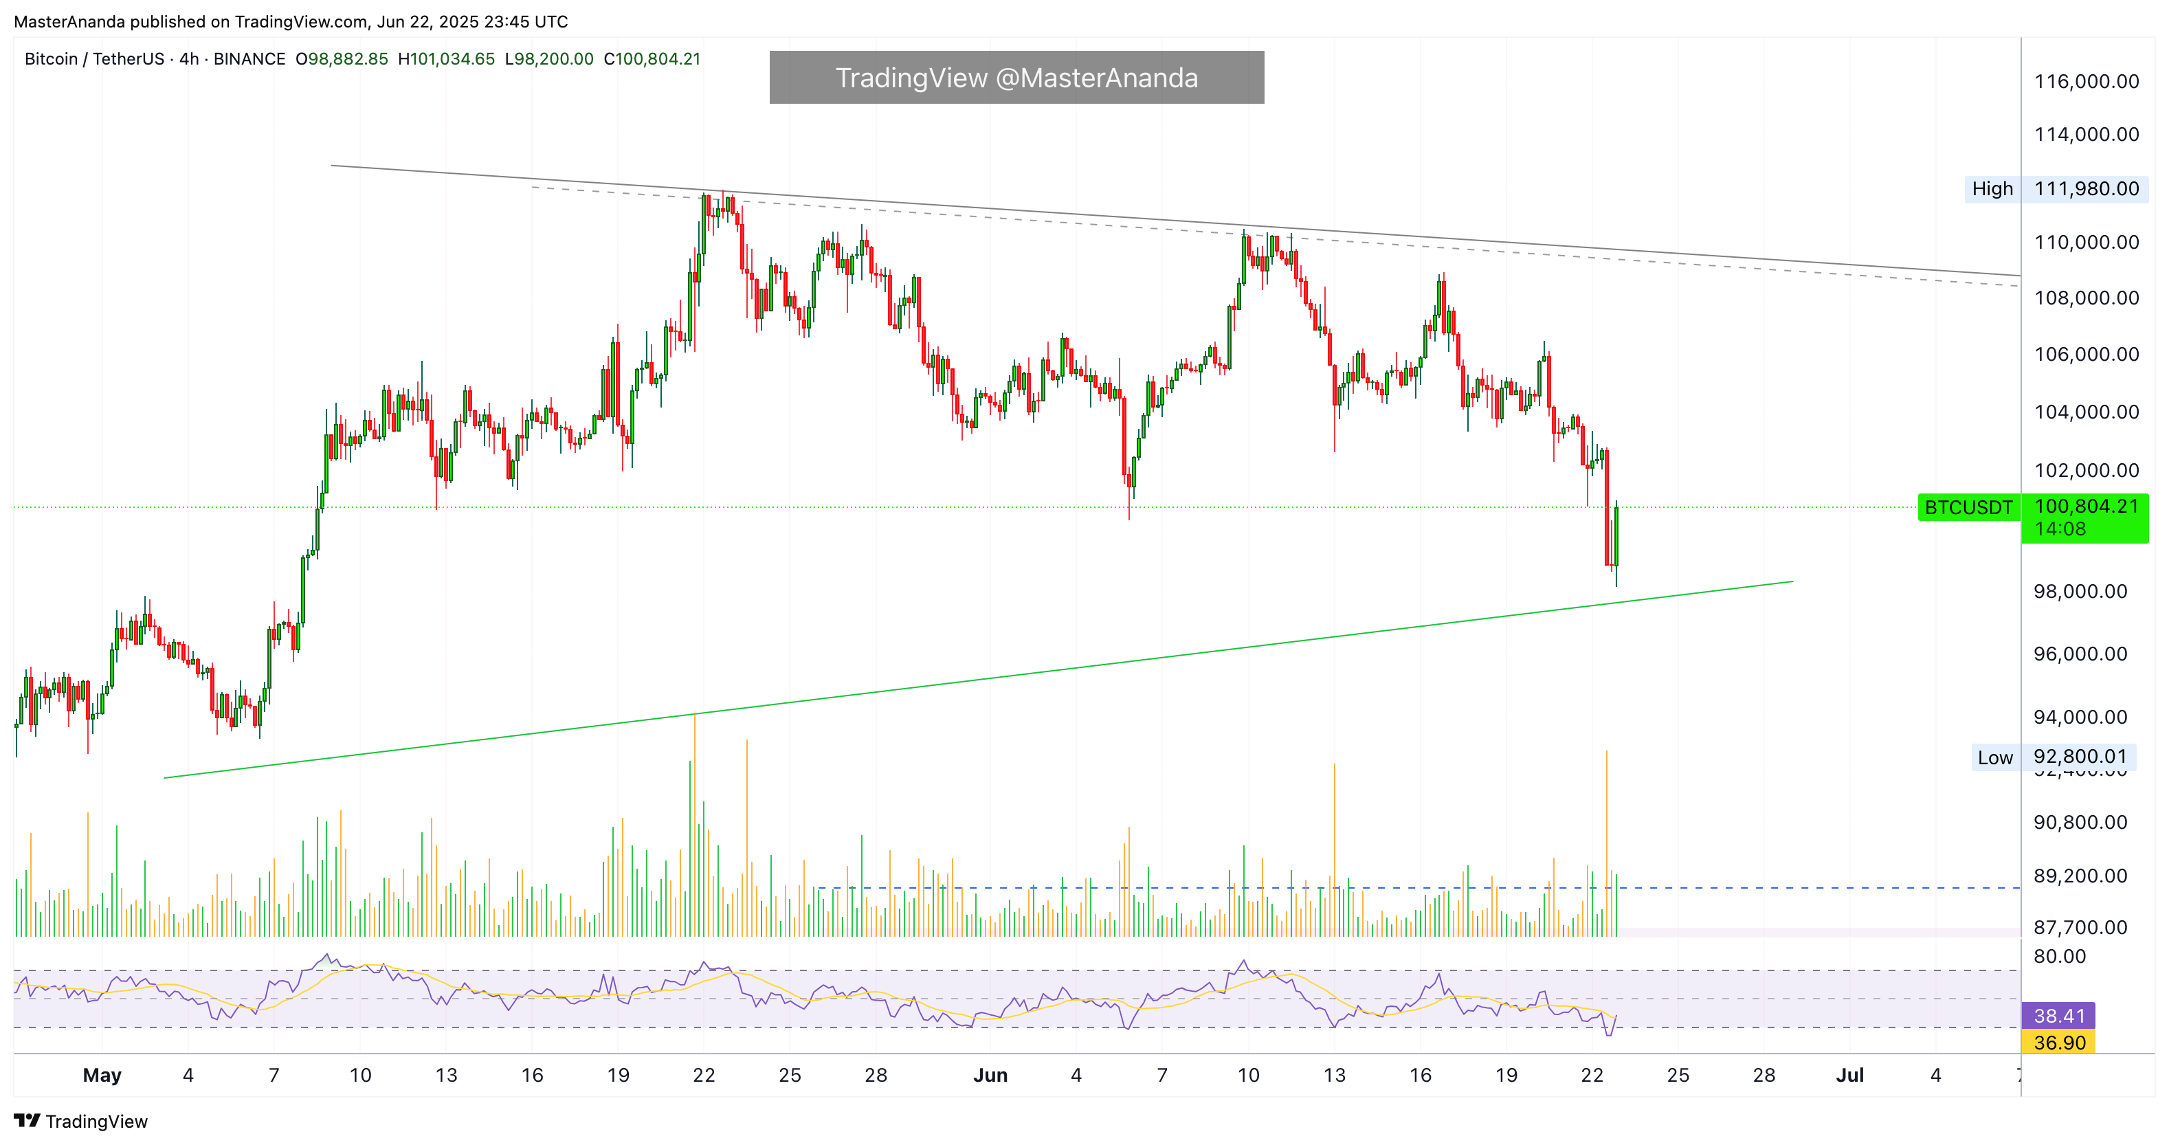
Task: Click date 28 before Jun on time axis
Action: (876, 1075)
